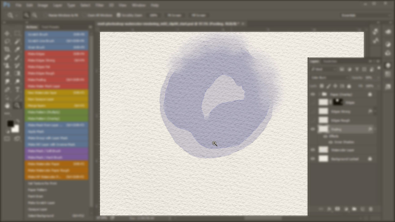
Task: Select the Zoom tool in the toolbar
Action: click(17, 105)
